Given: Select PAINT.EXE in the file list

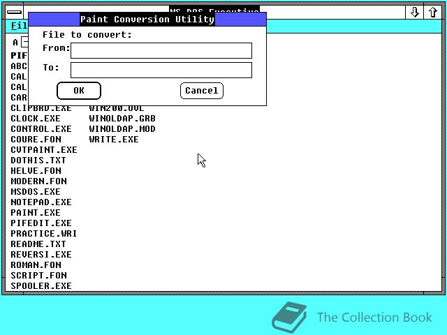Looking at the screenshot, I should point(36,213).
